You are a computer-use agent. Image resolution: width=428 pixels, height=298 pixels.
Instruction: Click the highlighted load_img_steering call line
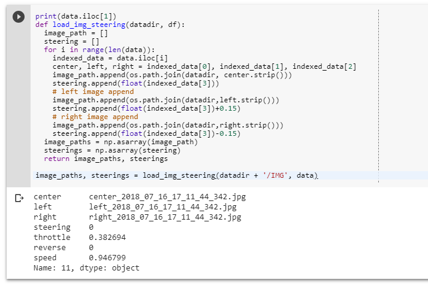pos(177,175)
